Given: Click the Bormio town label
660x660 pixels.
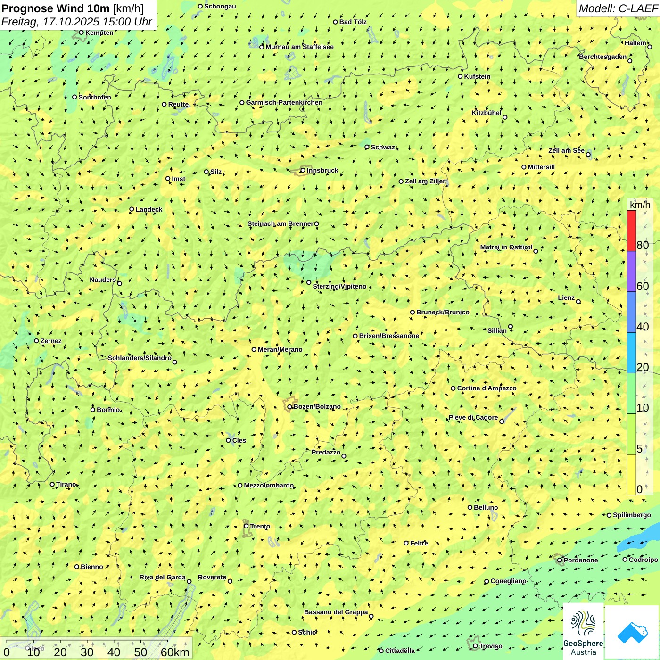Looking at the screenshot, I should pos(108,410).
